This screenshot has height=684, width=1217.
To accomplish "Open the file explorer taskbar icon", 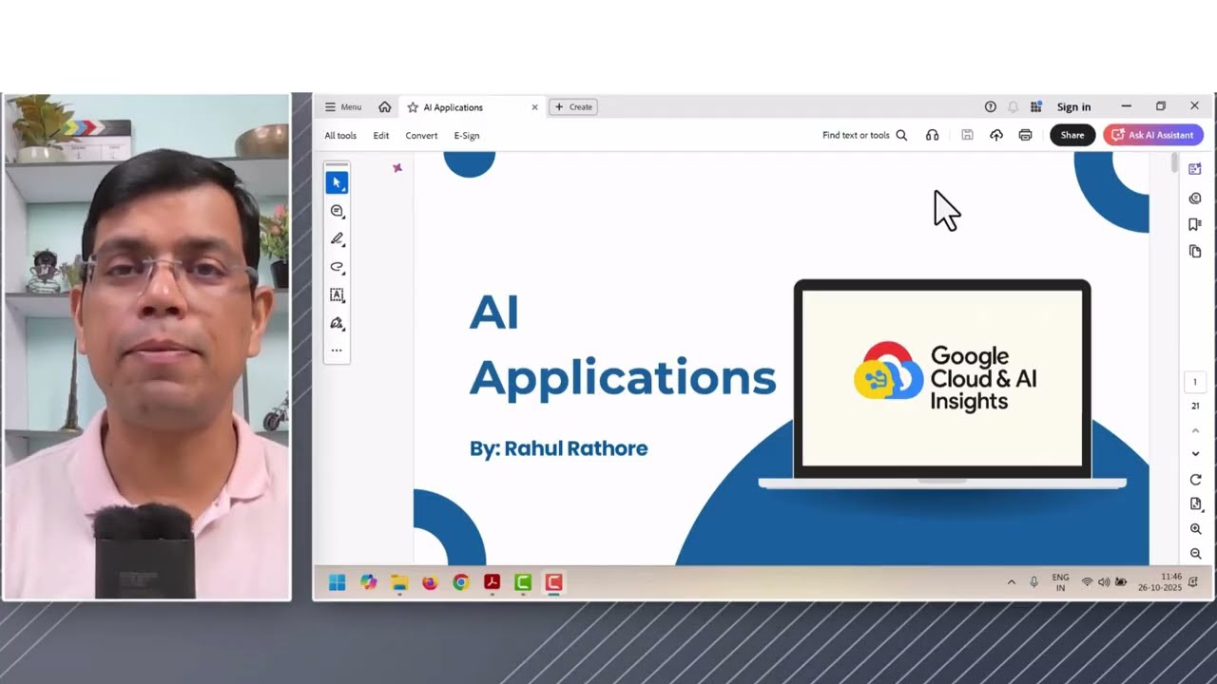I will tap(399, 582).
